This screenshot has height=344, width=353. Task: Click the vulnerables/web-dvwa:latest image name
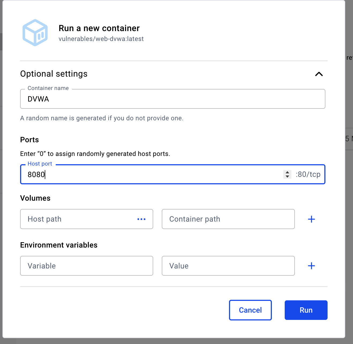(x=101, y=39)
